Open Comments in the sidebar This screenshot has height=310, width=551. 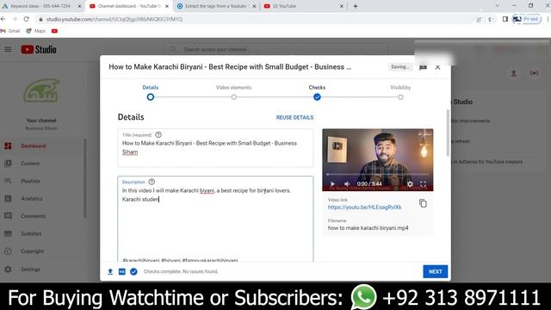(34, 216)
